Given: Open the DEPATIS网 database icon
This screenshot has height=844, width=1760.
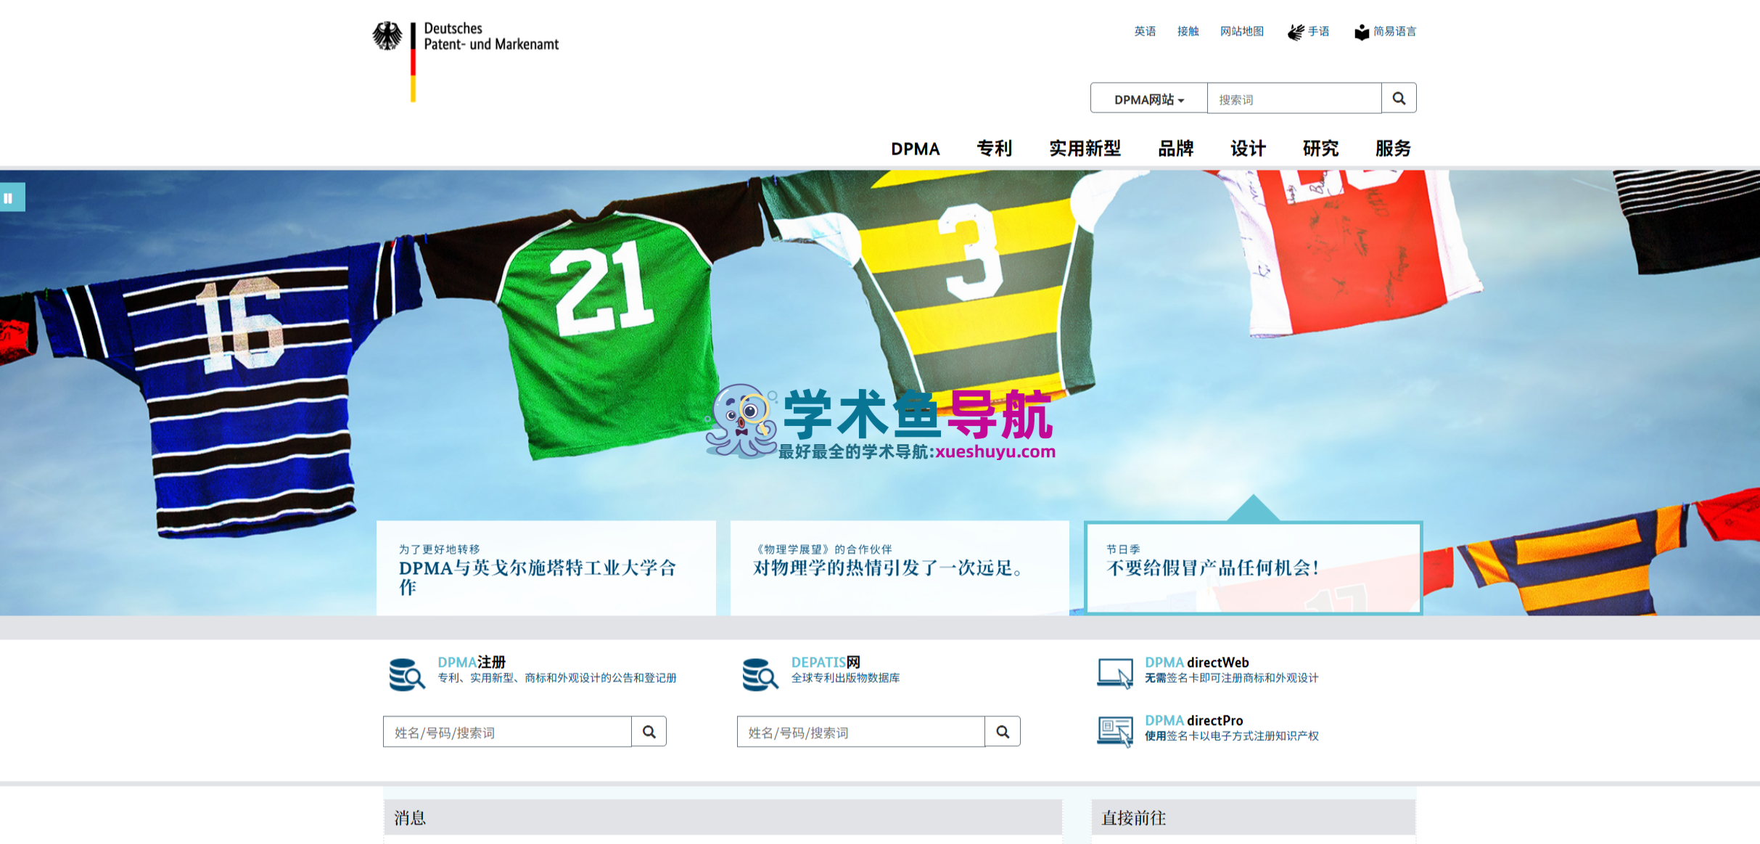Looking at the screenshot, I should 760,674.
